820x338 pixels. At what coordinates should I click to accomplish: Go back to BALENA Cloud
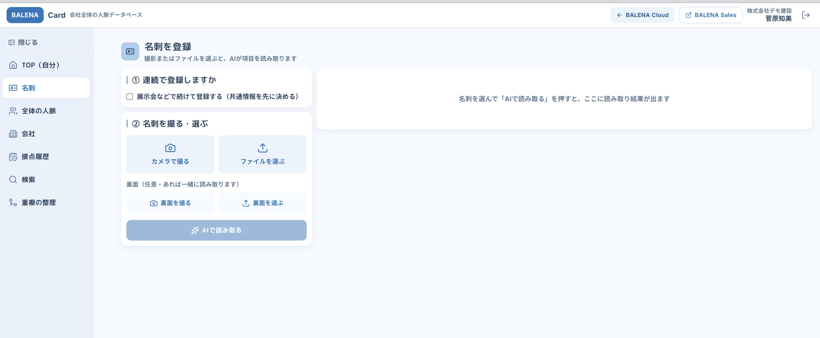click(x=642, y=15)
